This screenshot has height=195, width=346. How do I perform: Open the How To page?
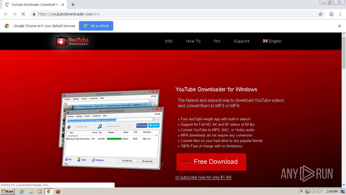(x=193, y=41)
